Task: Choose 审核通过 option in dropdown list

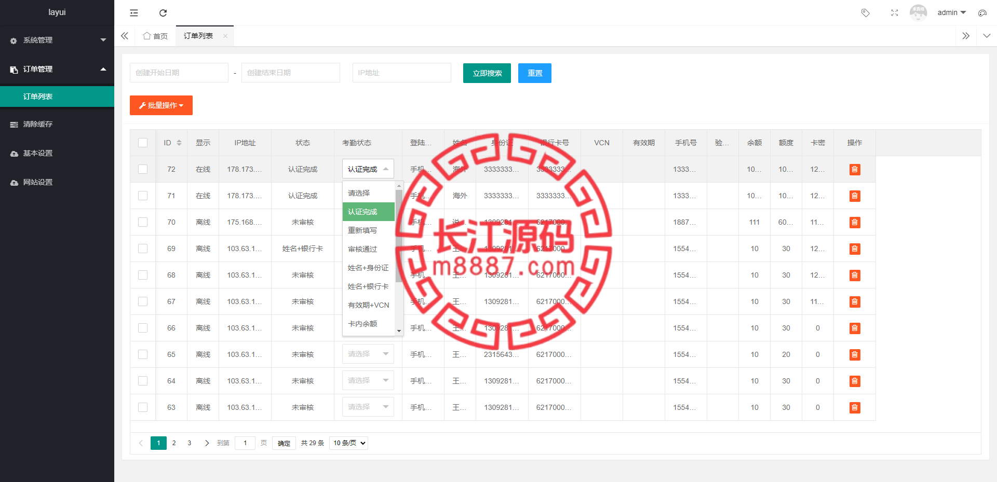Action: [x=368, y=249]
